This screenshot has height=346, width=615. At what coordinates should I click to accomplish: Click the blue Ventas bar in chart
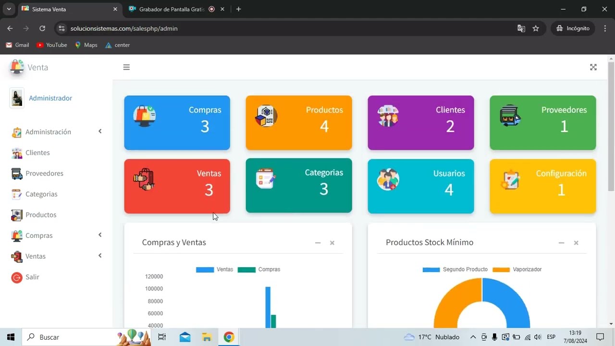[268, 307]
